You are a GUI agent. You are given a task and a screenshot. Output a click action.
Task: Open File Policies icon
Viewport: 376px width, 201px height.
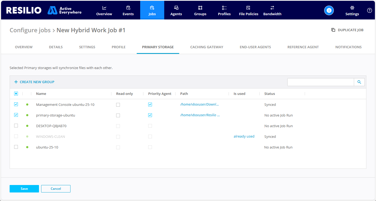(x=248, y=8)
